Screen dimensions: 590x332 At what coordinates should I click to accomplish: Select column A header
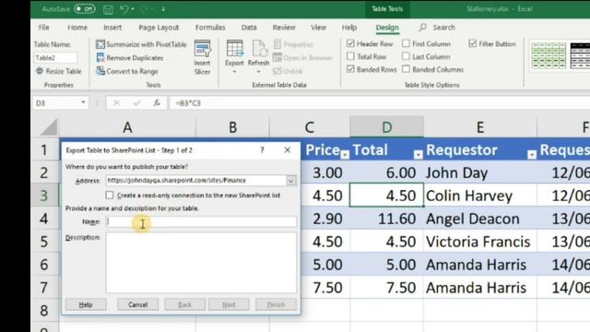(127, 127)
